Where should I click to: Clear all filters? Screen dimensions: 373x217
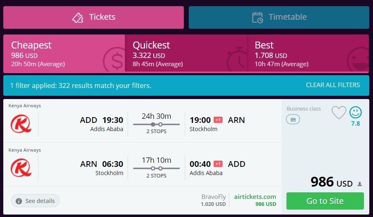click(333, 85)
